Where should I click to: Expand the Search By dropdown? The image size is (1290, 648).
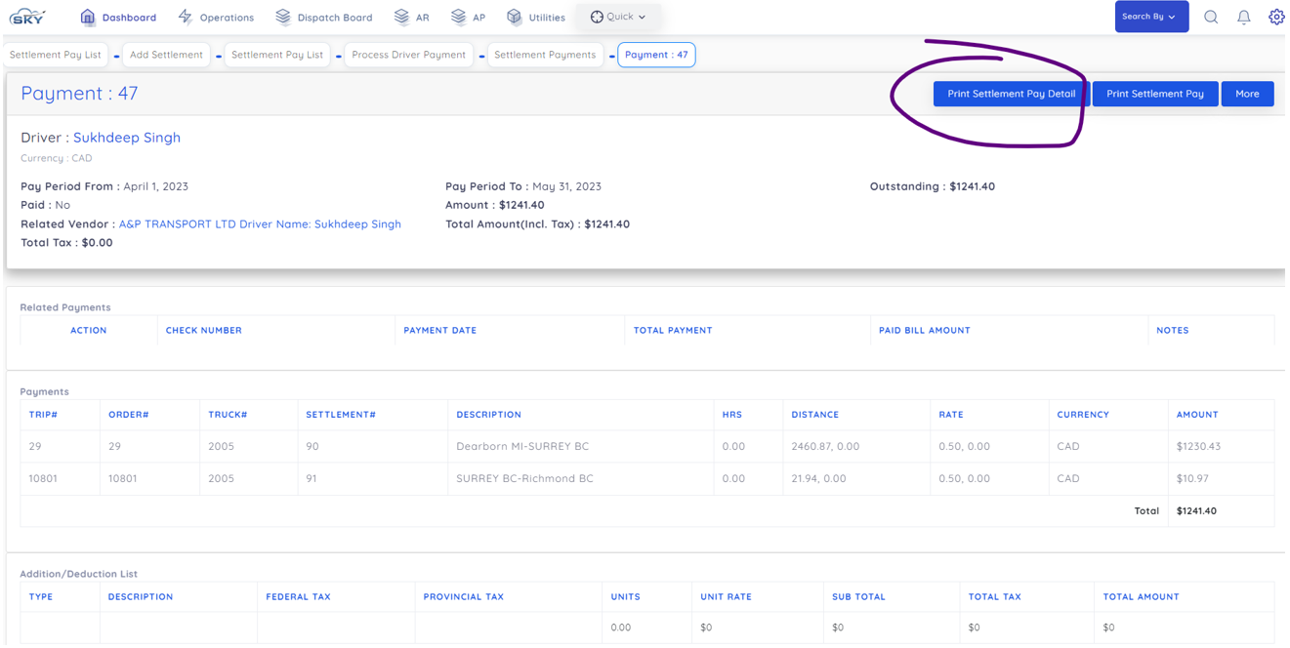coord(1150,17)
